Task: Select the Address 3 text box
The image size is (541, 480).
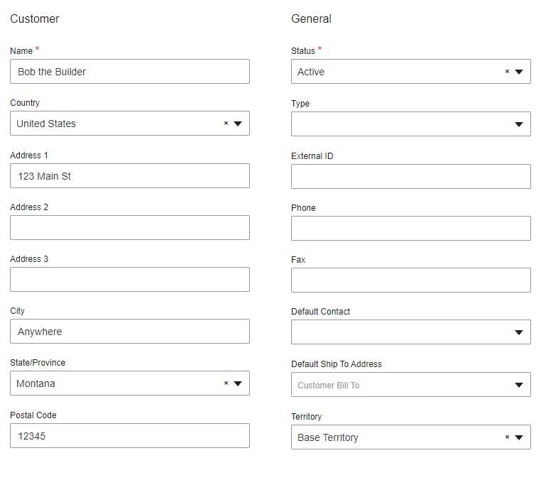Action: point(130,280)
